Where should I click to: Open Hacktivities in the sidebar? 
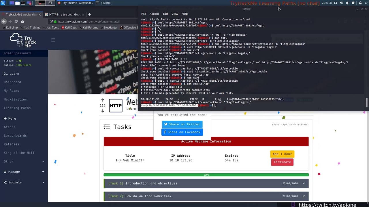coord(15,99)
